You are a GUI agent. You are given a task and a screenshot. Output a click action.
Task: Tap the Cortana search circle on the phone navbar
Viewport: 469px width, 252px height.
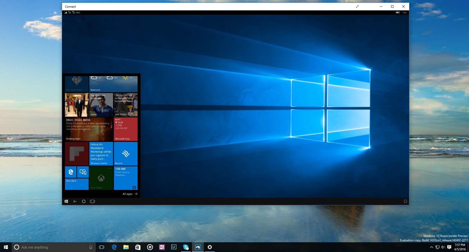point(84,201)
